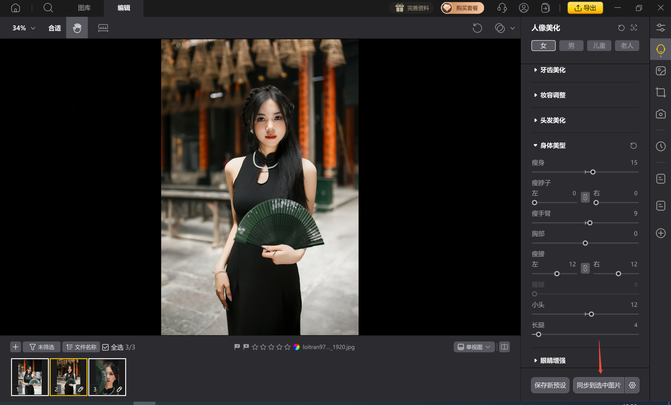The width and height of the screenshot is (671, 405).
Task: Expand the 牙齿美化 section
Action: coord(553,70)
